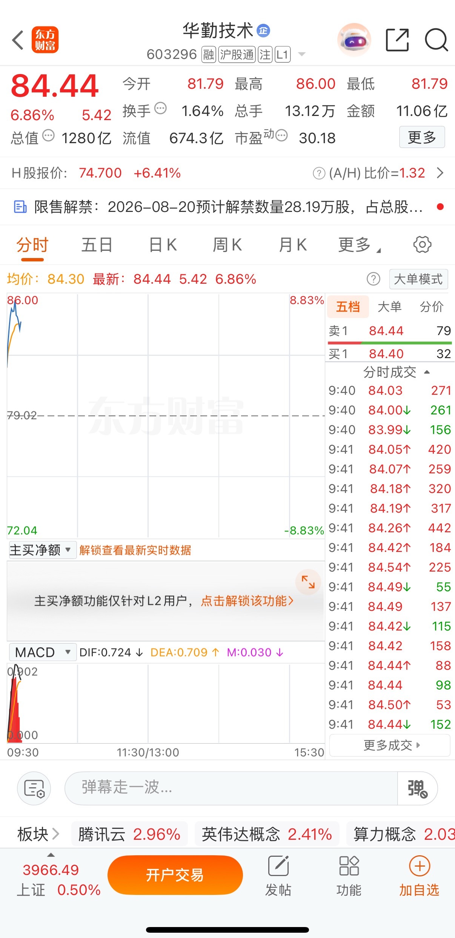Open the 功能 grid icon
Image resolution: width=455 pixels, height=938 pixels.
[x=349, y=866]
